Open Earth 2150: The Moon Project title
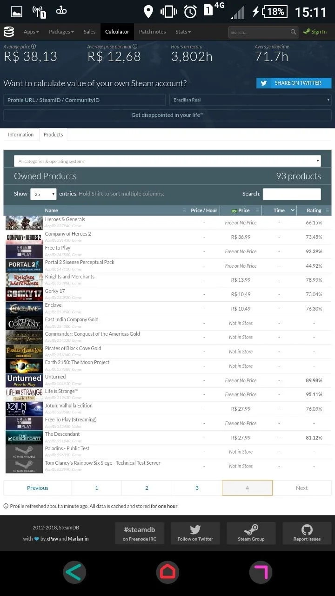 tap(77, 362)
